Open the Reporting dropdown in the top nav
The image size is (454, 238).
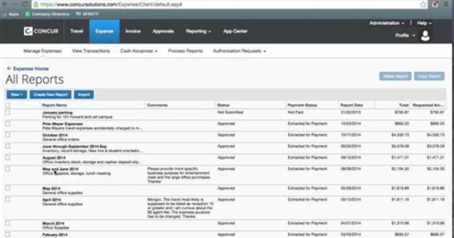coord(198,31)
